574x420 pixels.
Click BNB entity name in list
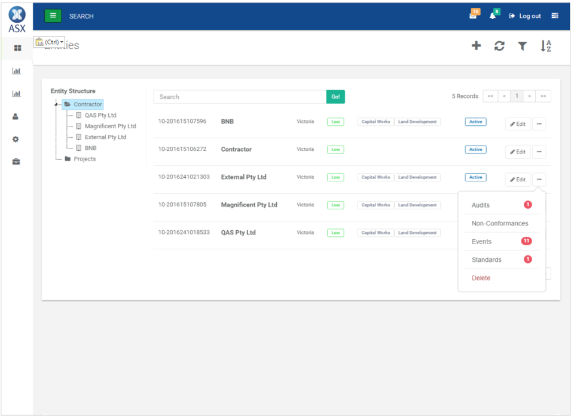pos(227,122)
